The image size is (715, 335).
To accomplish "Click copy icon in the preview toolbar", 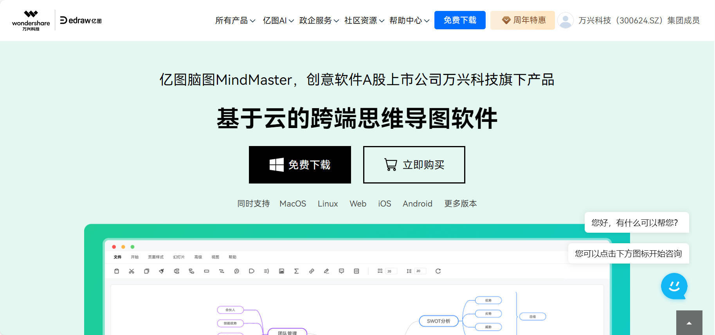I will (146, 271).
